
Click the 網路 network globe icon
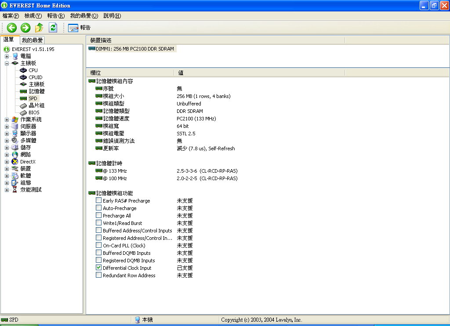point(15,155)
